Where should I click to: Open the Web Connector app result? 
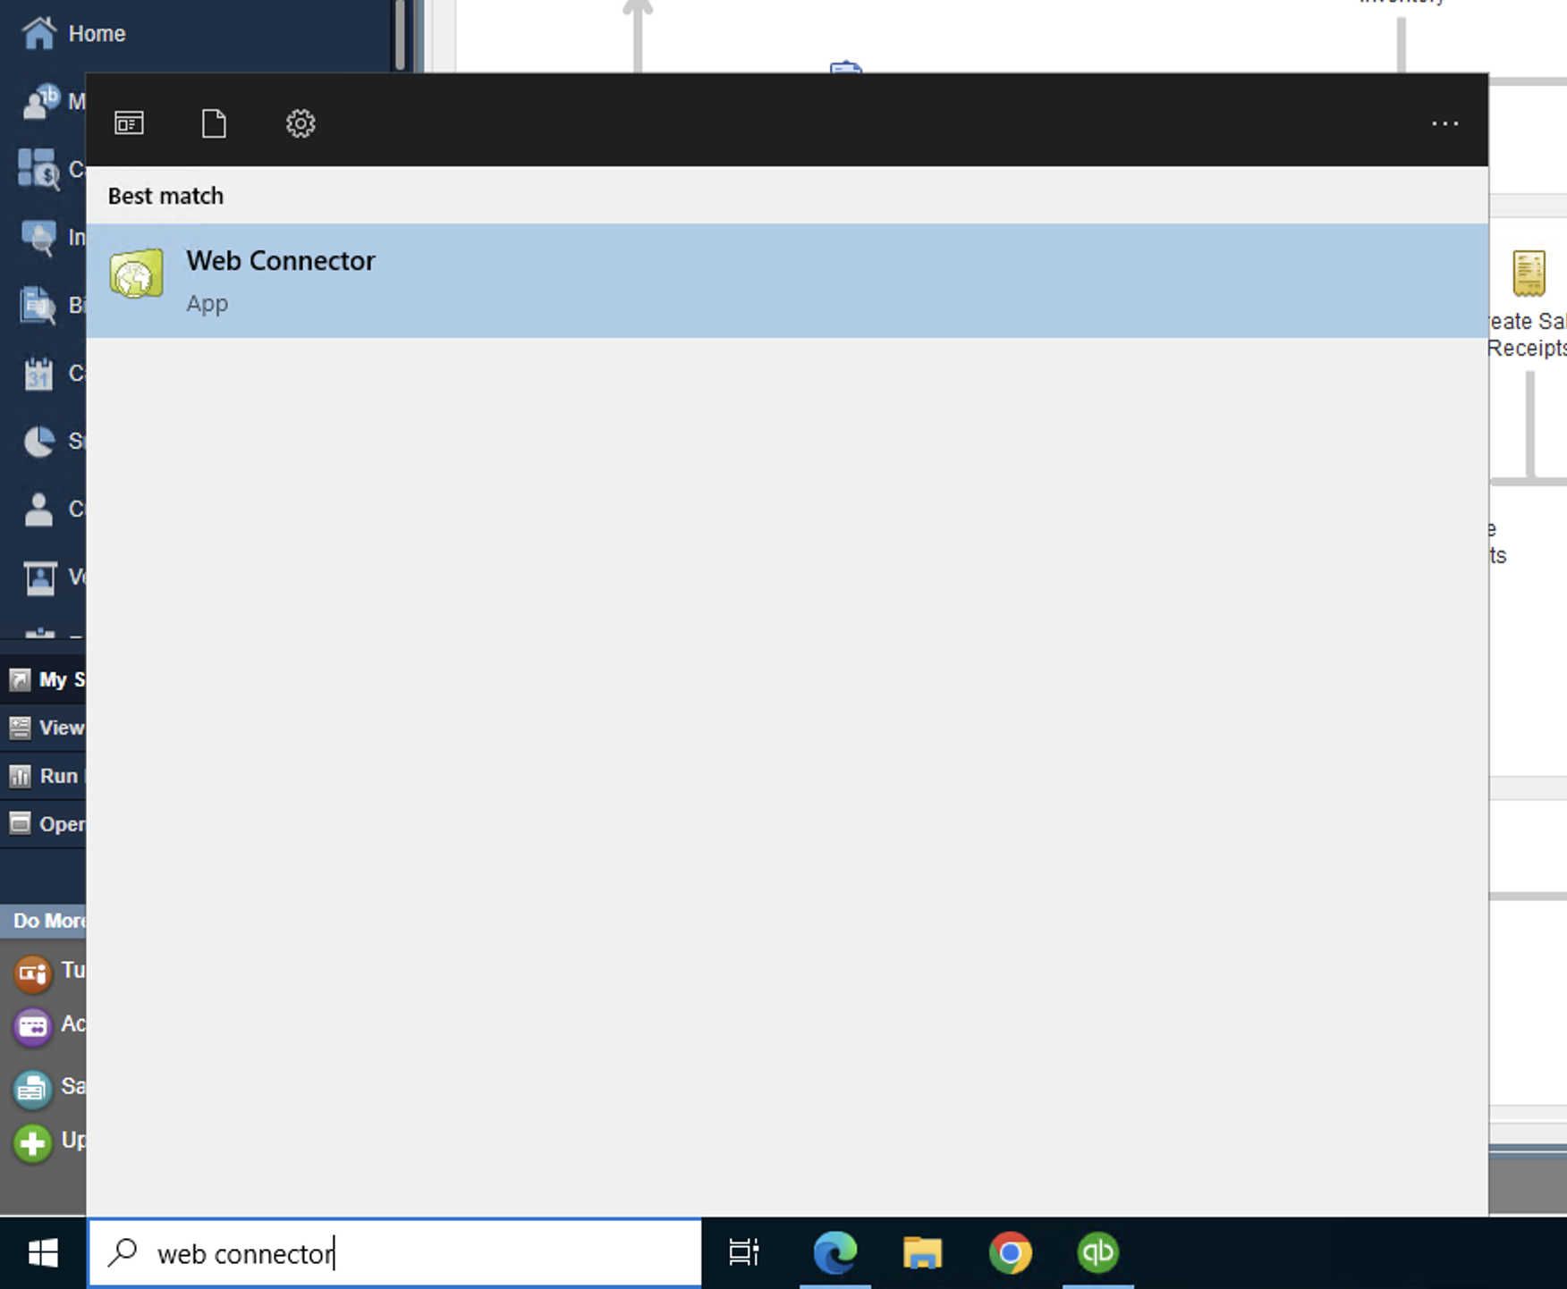coord(787,281)
